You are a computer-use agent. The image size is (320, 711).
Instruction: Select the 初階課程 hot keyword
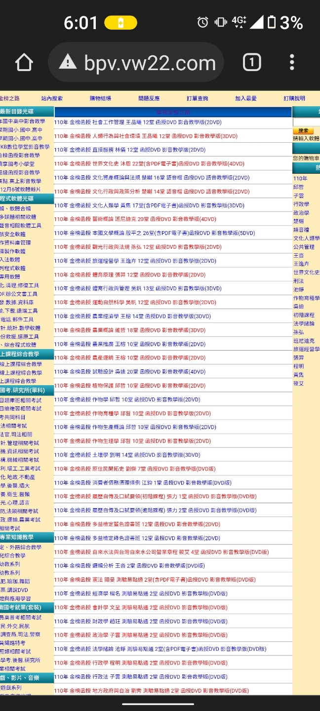[x=304, y=315]
